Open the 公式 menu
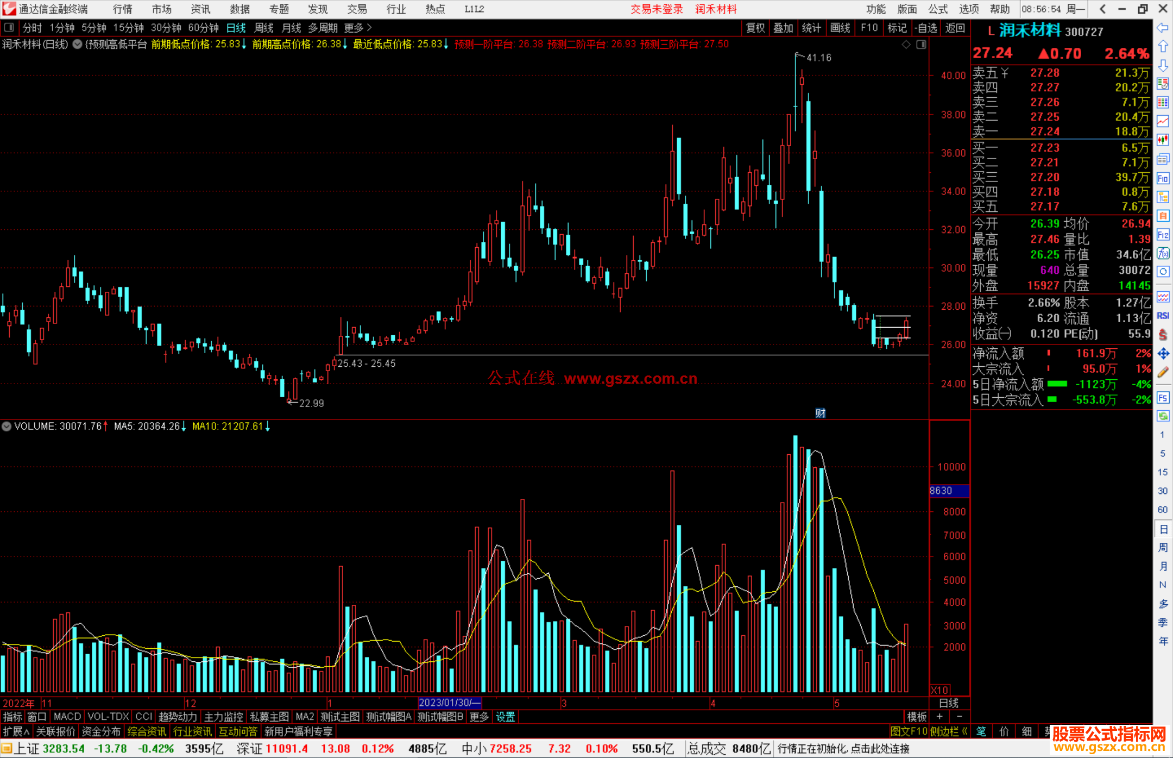Screen dimensions: 1173x758 click(937, 9)
